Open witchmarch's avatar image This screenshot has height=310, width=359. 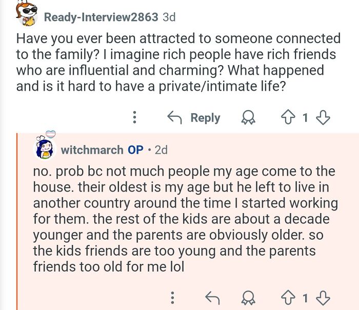click(45, 148)
